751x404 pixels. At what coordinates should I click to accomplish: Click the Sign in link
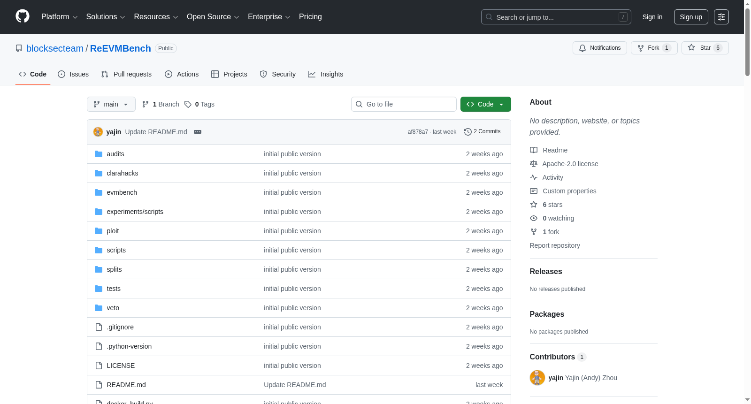point(652,17)
